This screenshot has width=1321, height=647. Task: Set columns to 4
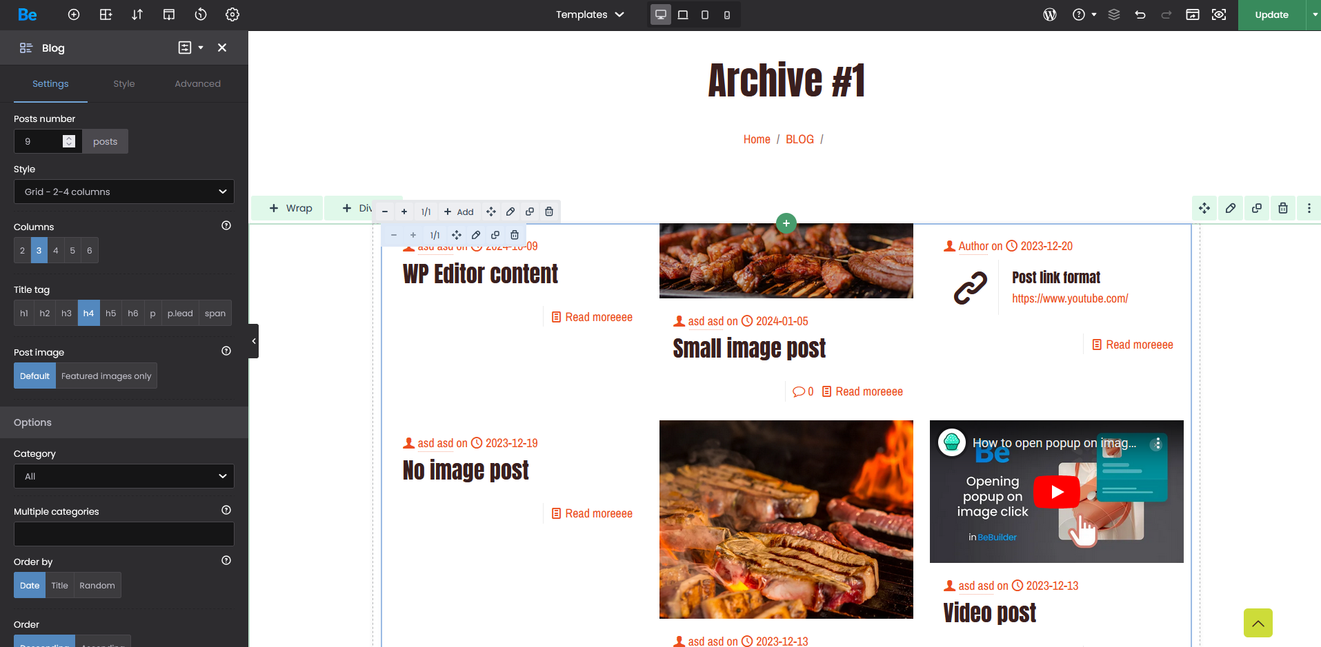point(56,250)
